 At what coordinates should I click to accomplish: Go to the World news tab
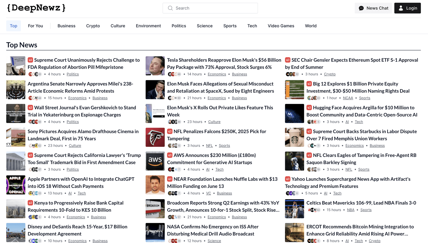point(311,26)
